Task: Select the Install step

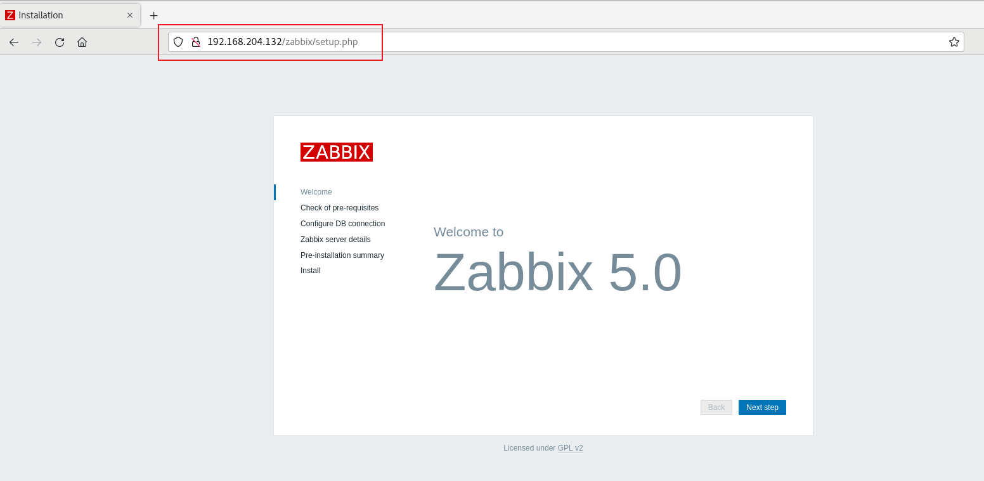Action: click(310, 271)
